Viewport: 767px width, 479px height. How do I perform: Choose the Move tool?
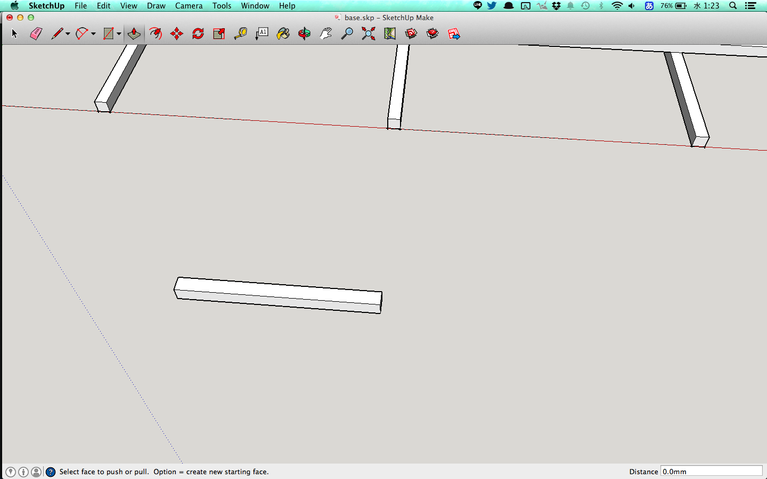(177, 34)
